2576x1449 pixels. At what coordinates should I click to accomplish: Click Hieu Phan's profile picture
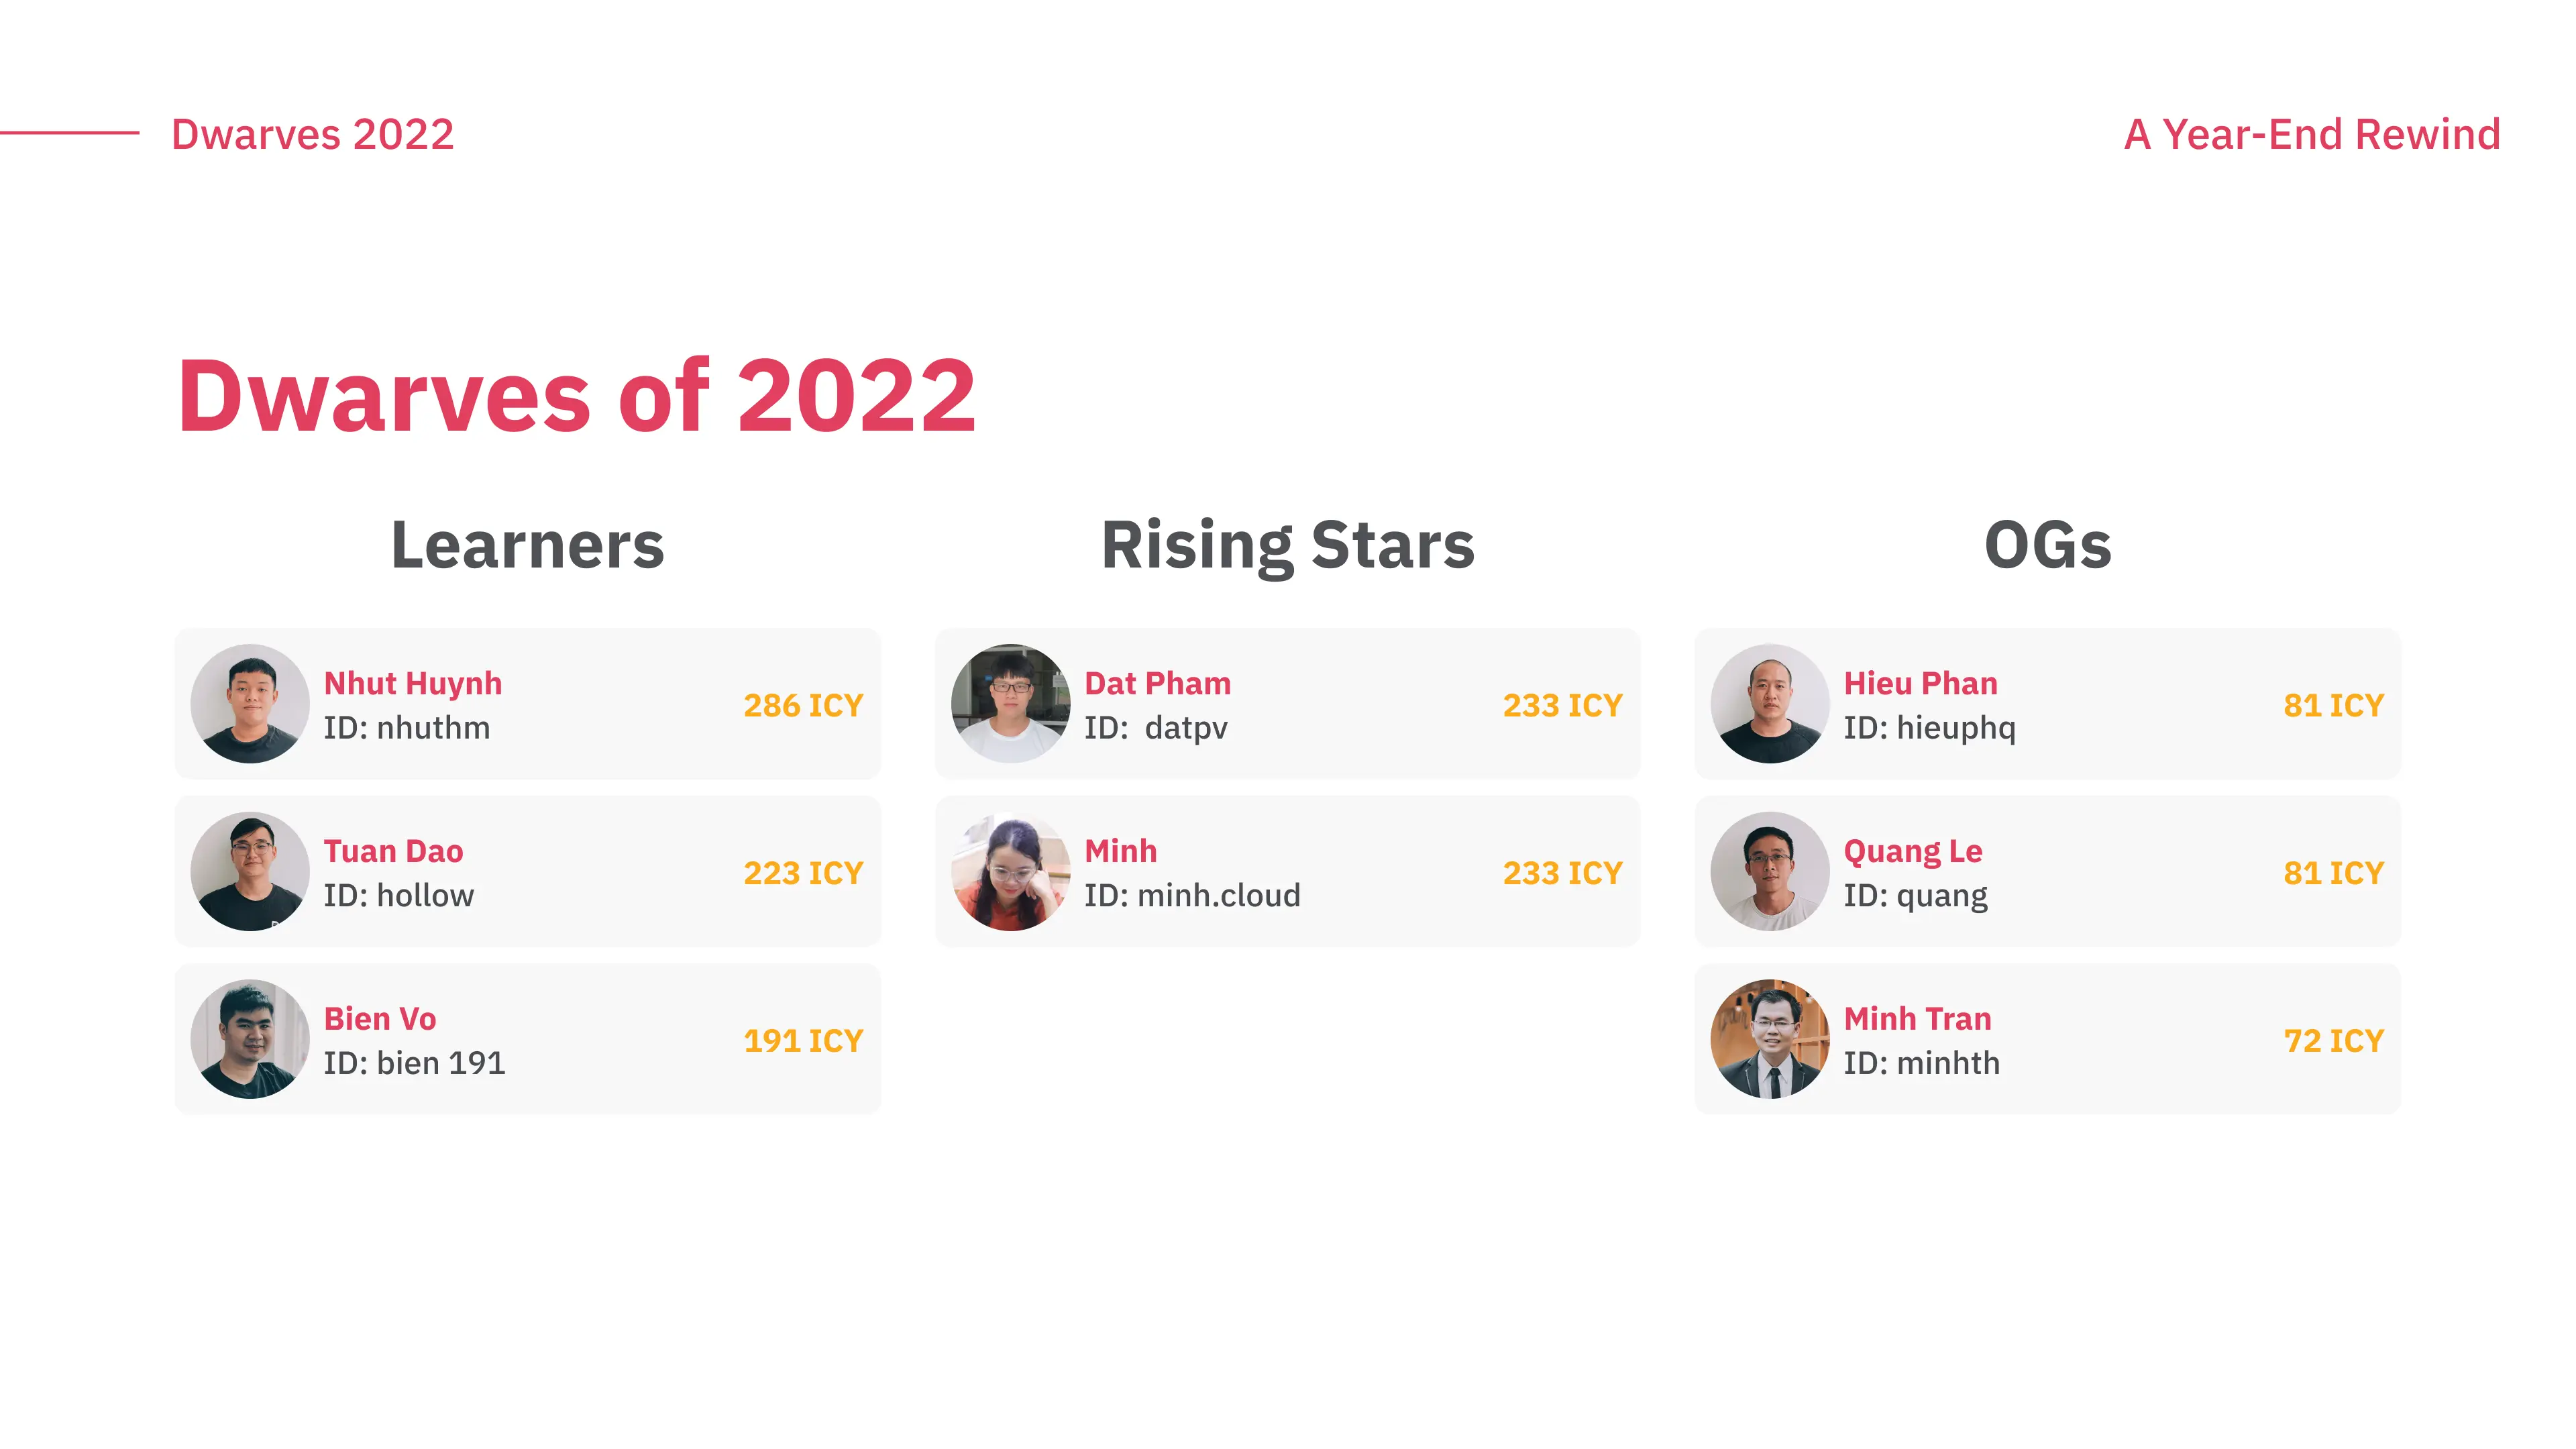pyautogui.click(x=1770, y=704)
